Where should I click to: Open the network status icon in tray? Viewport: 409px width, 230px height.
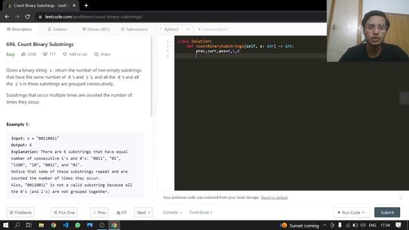coord(348,225)
